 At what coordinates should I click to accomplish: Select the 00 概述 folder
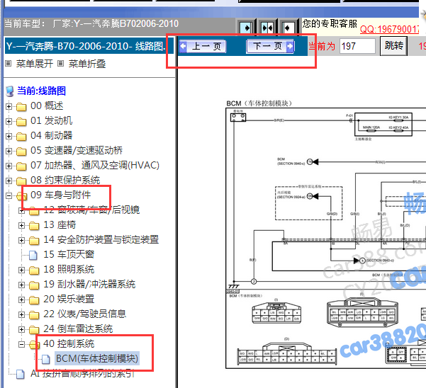[47, 105]
